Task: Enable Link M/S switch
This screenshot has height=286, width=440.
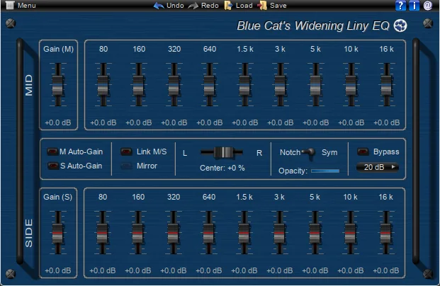Action: tap(126, 151)
